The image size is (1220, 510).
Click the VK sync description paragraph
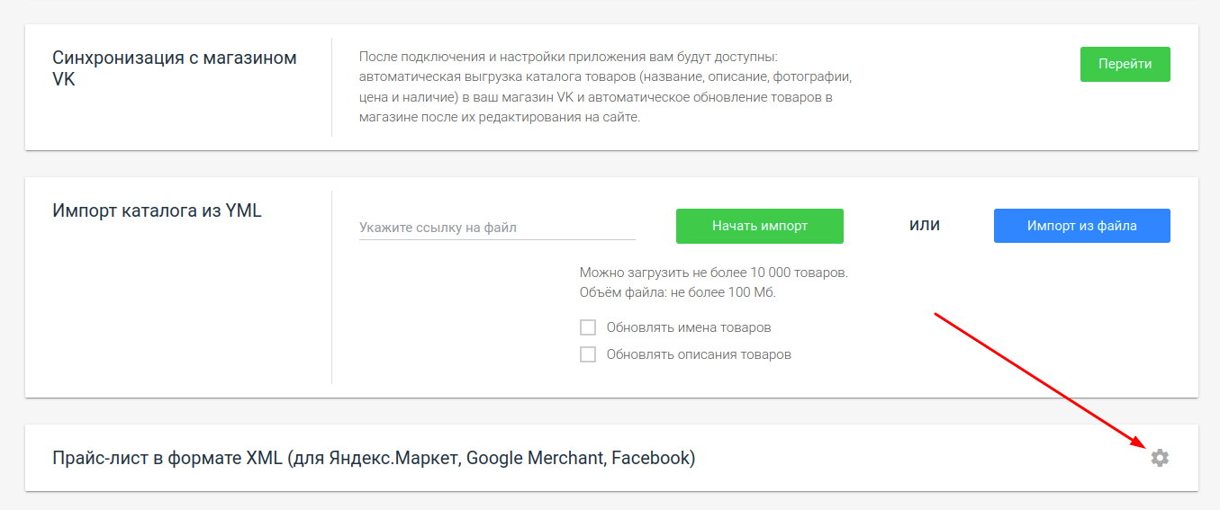[605, 87]
